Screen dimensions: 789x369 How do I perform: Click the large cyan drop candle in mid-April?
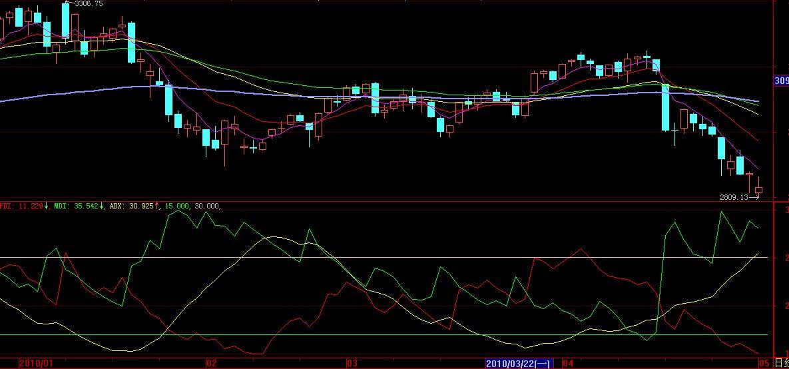[x=664, y=107]
